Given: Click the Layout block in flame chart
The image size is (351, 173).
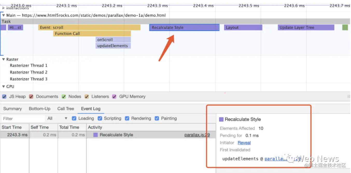Looking at the screenshot, I should click(243, 27).
